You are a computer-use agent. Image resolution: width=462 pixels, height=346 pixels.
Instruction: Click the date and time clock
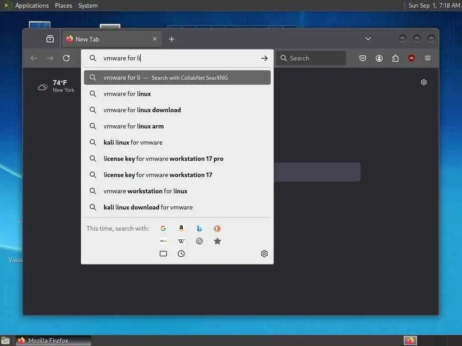434,5
